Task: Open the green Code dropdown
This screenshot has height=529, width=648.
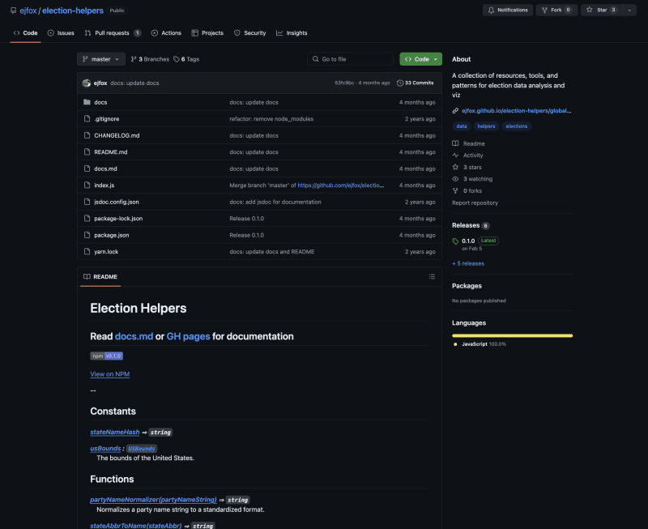Action: [420, 59]
